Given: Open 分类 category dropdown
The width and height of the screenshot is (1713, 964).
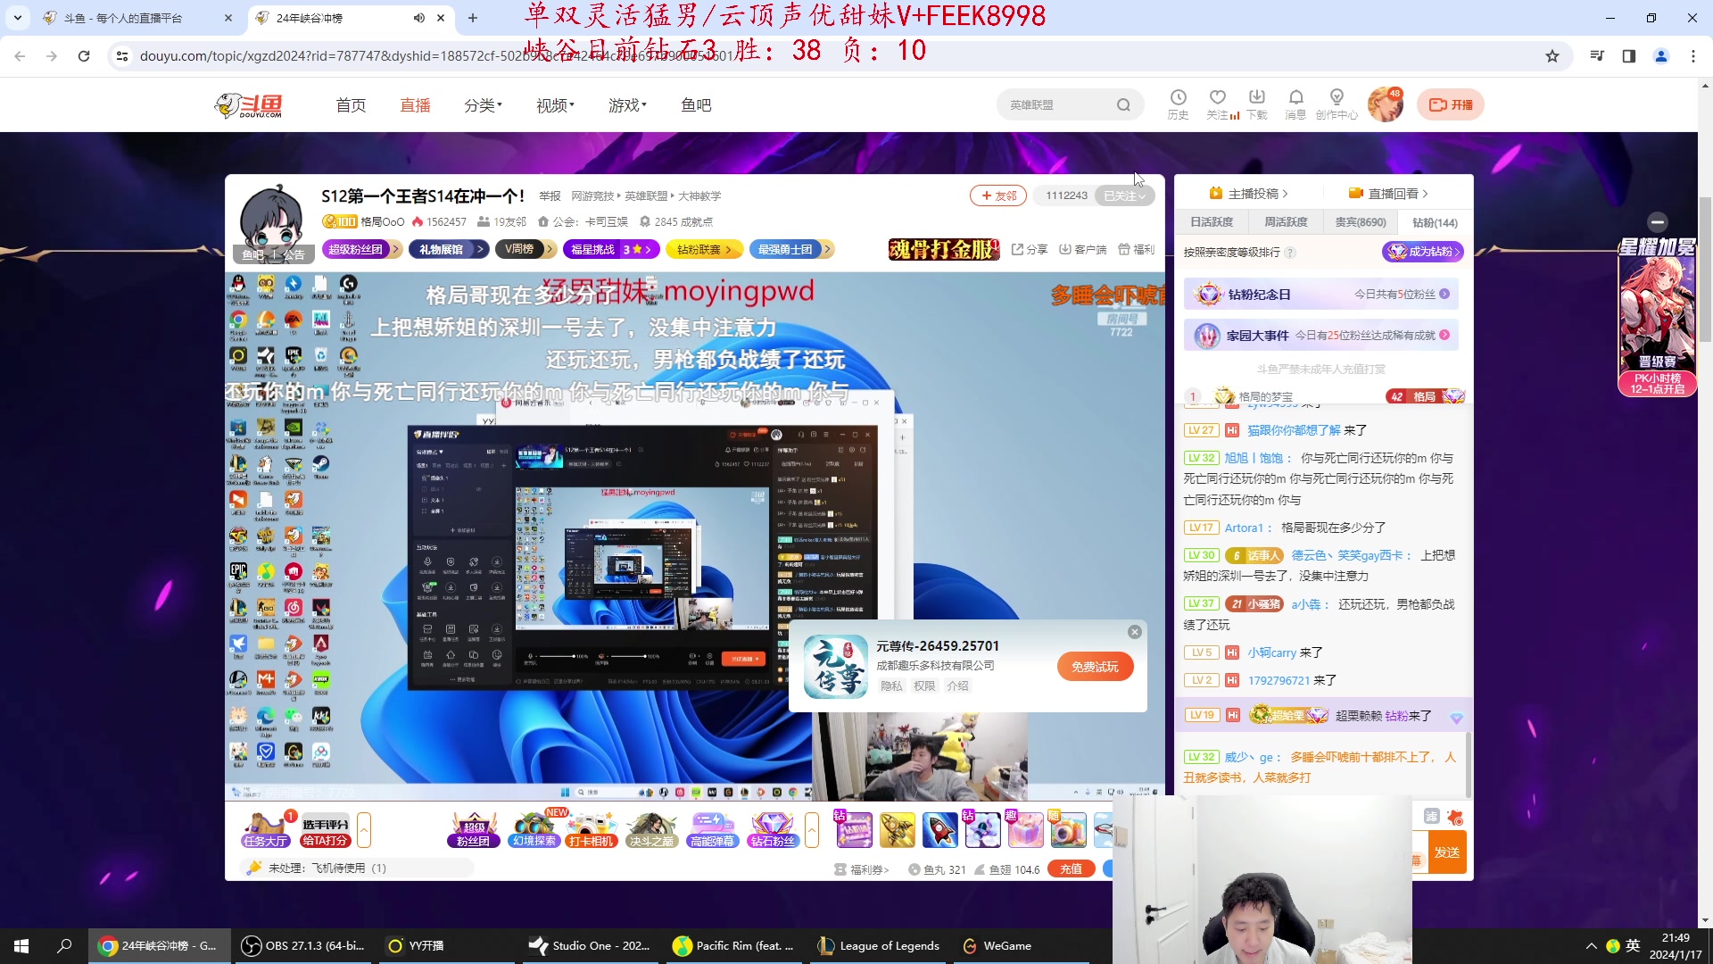Looking at the screenshot, I should tap(483, 105).
